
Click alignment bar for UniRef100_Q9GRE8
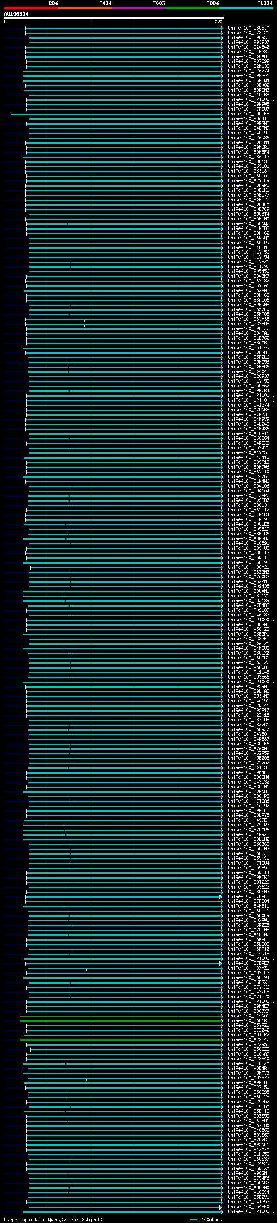(x=116, y=114)
